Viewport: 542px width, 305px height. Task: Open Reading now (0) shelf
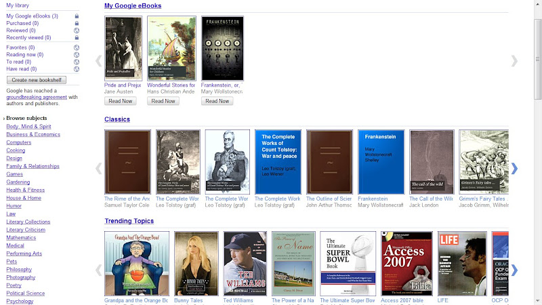pos(25,55)
